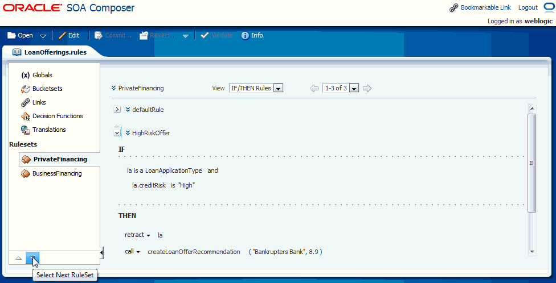
Task: Open Bucketsets in the sidebar
Action: tap(47, 89)
